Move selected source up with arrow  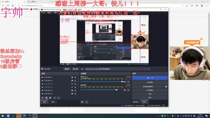pyautogui.click(x=55, y=98)
